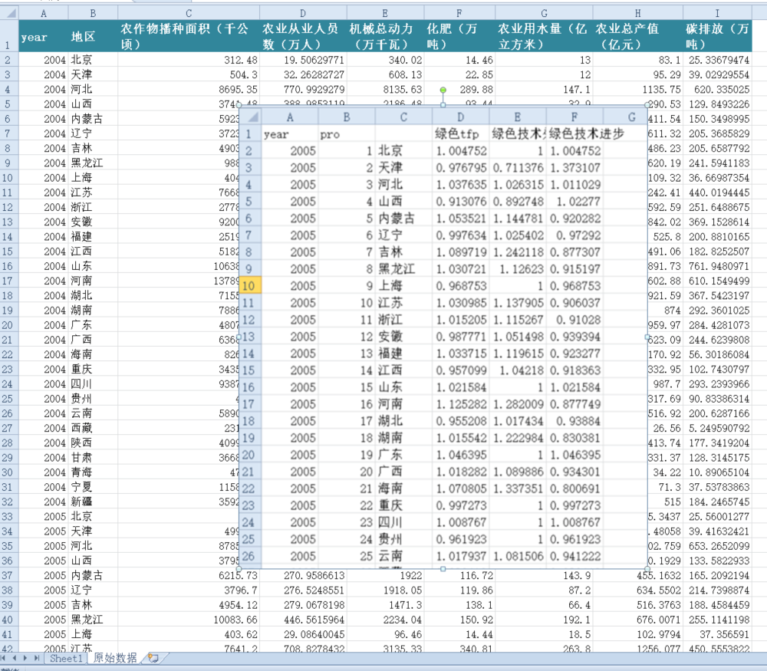Click the Select All corner of main sheet
This screenshot has width=767, height=671.
point(9,13)
